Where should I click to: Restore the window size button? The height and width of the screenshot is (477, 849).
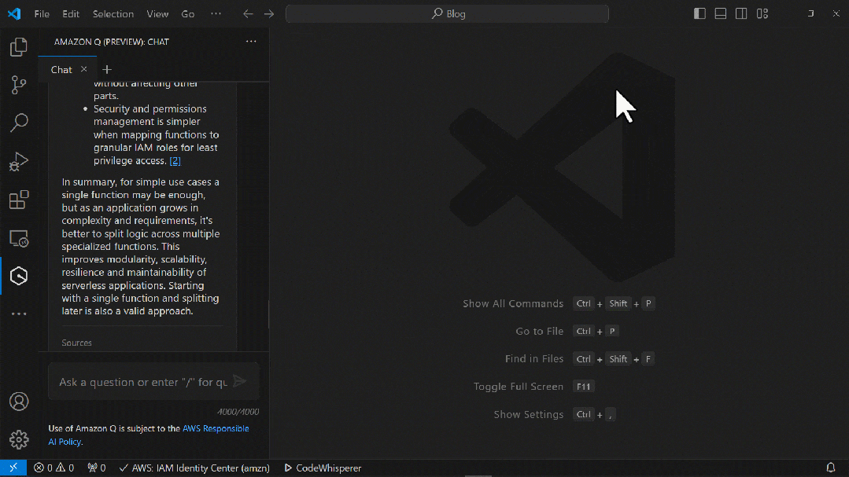click(x=810, y=13)
